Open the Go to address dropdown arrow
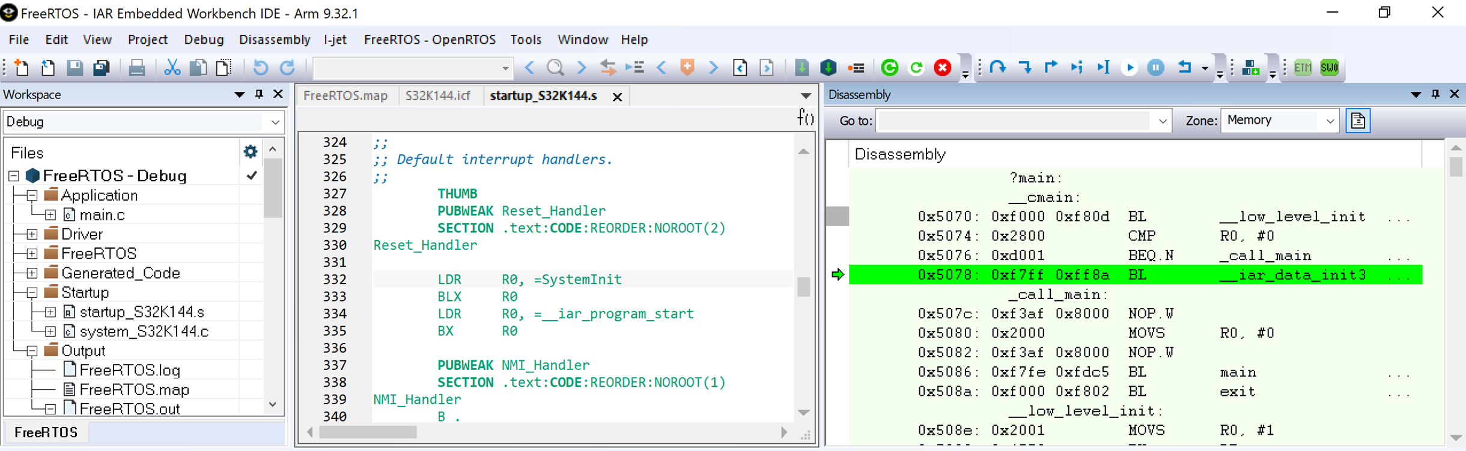Screen dimensions: 1466x451 (1163, 121)
